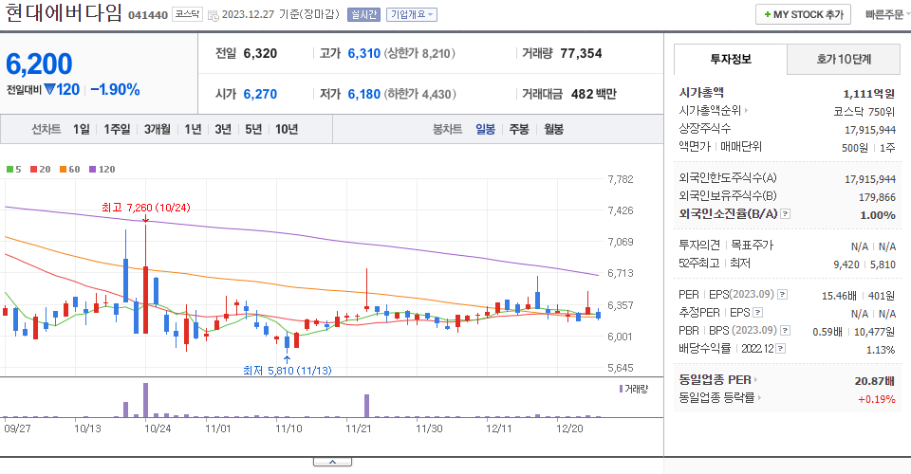This screenshot has width=911, height=474.
Task: Click the clock icon beside the date
Action: 214,16
